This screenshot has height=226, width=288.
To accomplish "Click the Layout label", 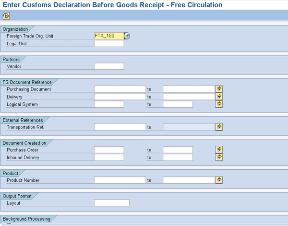I will [13, 203].
